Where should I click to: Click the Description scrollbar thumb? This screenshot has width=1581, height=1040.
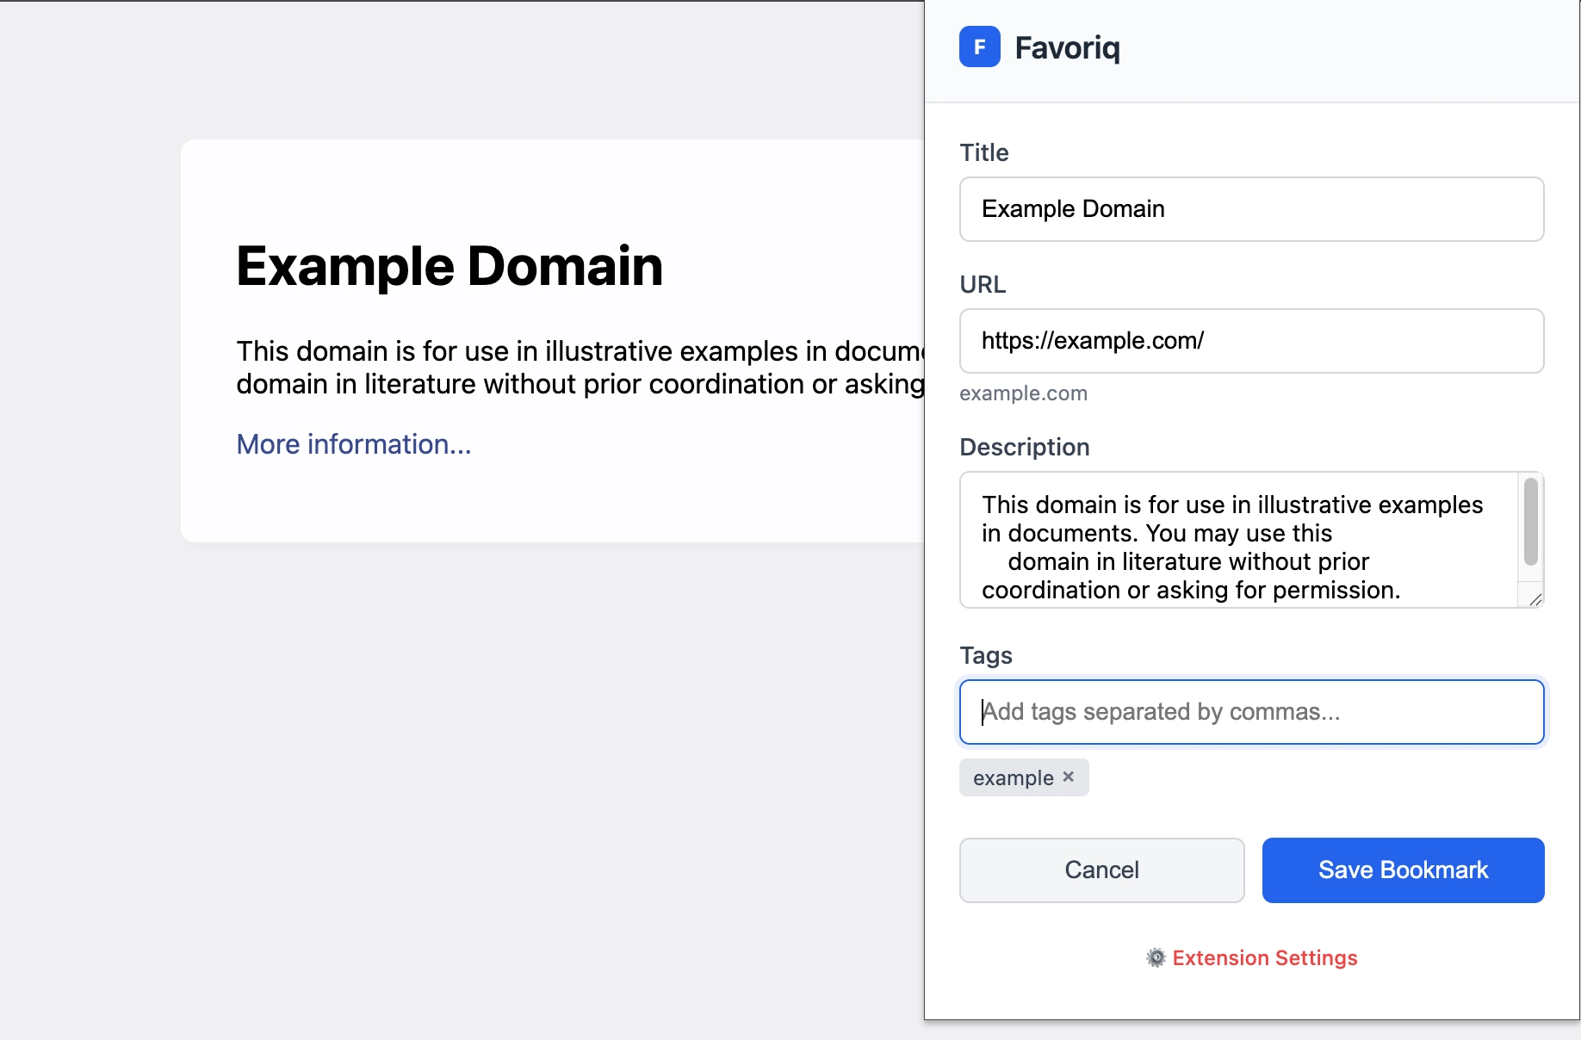[1530, 522]
